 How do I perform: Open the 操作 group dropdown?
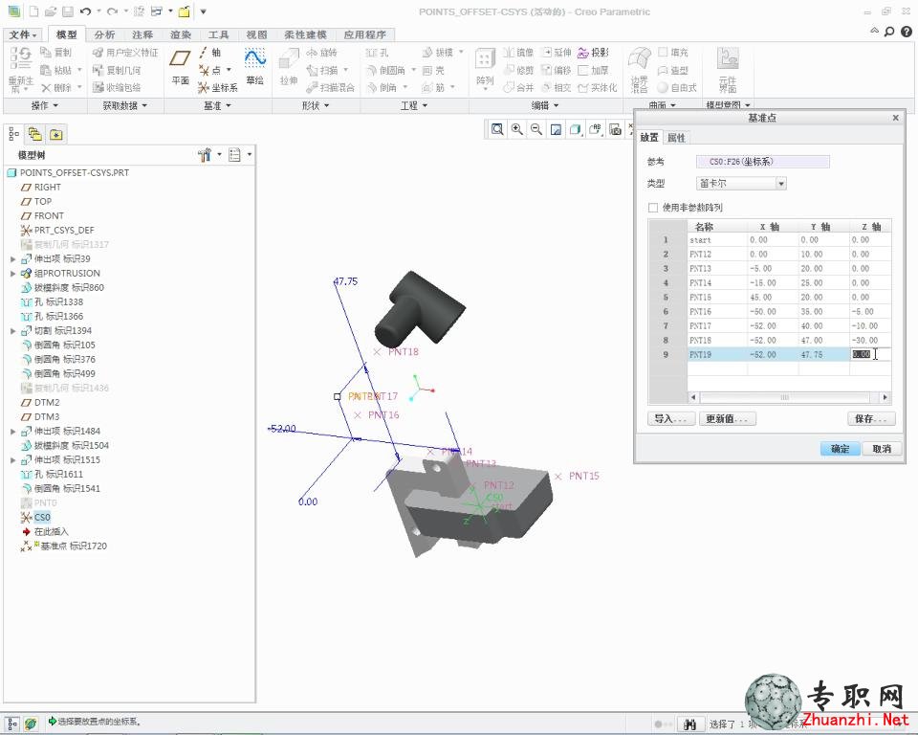(x=45, y=105)
